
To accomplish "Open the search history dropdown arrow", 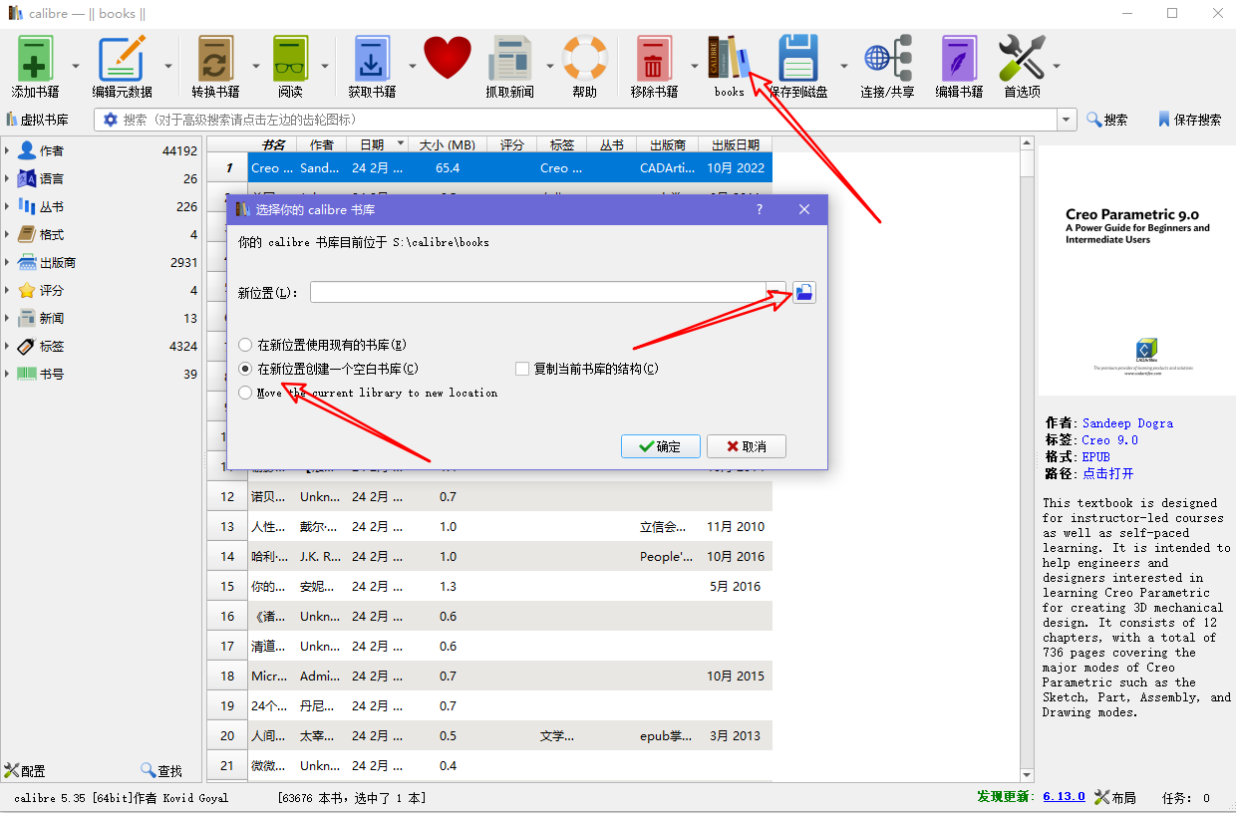I will [1068, 120].
